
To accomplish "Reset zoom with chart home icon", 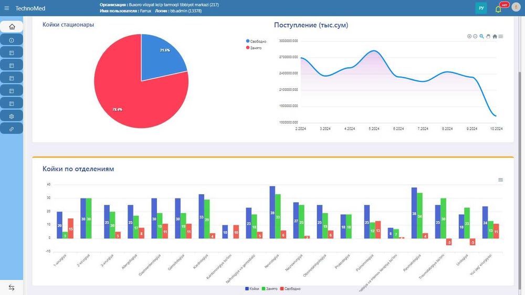I will pos(495,36).
